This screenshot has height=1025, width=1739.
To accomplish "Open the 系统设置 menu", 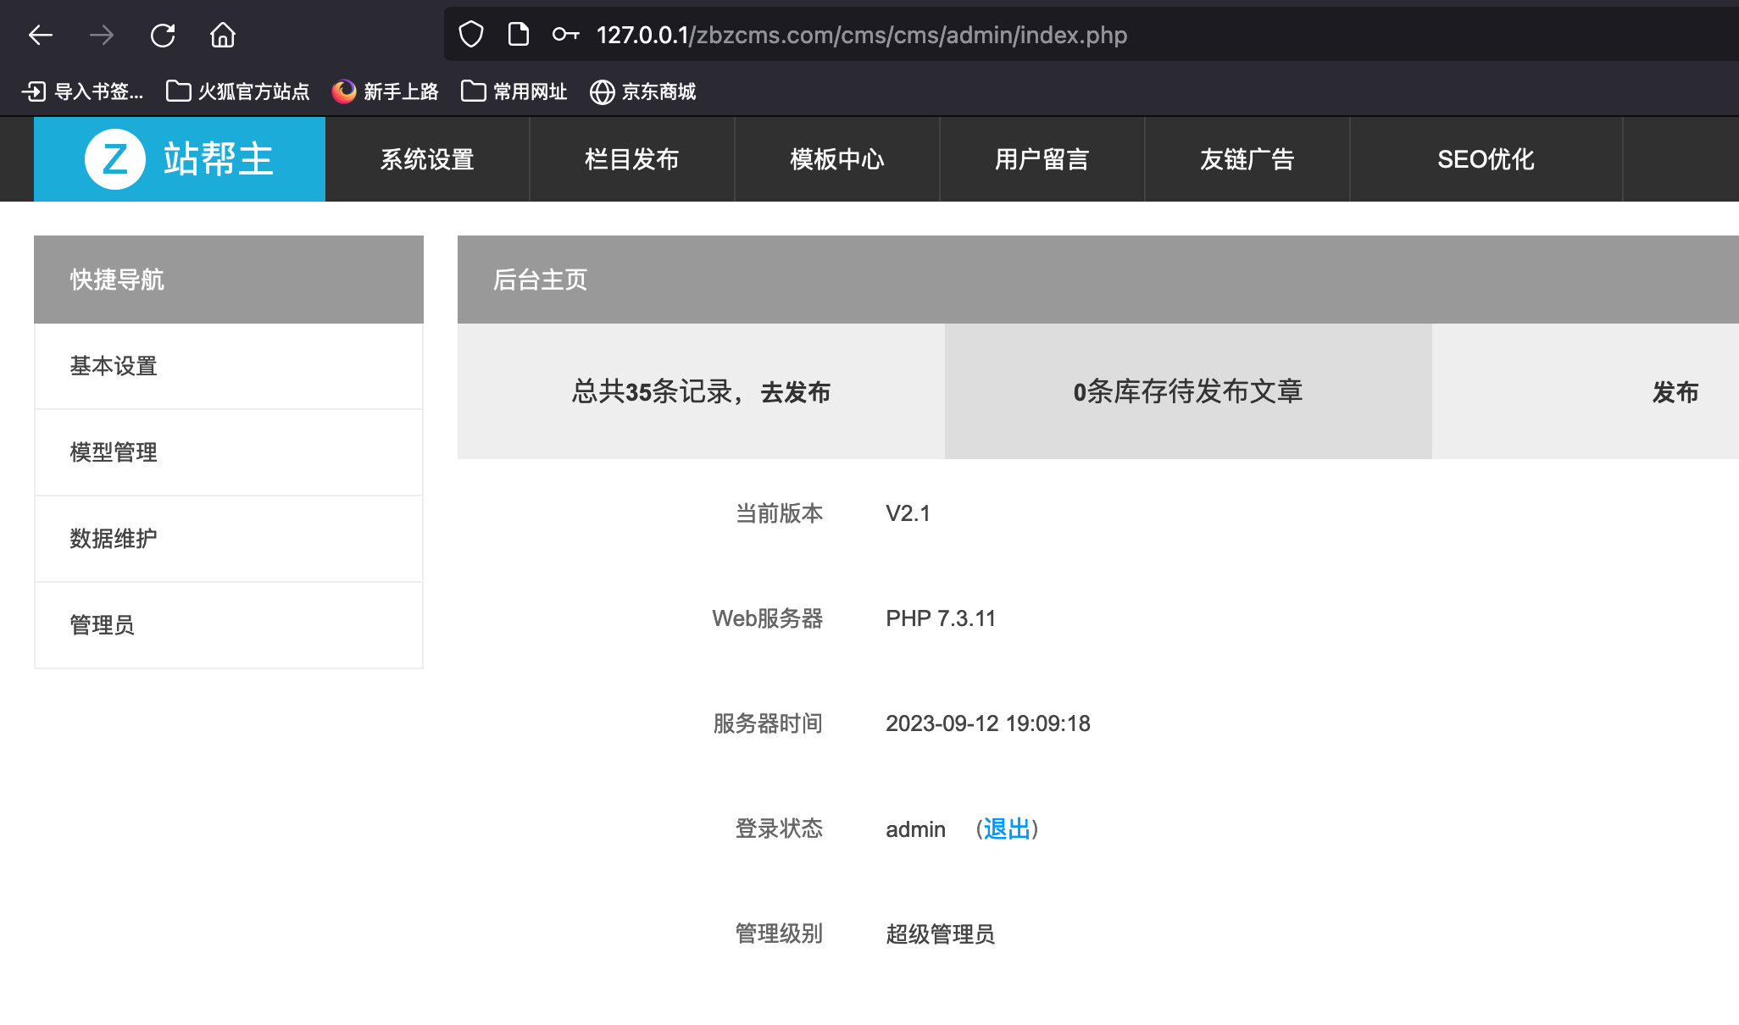I will 427,159.
